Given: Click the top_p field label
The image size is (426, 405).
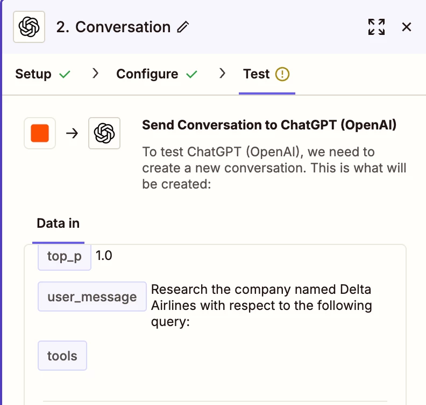Looking at the screenshot, I should tap(65, 256).
